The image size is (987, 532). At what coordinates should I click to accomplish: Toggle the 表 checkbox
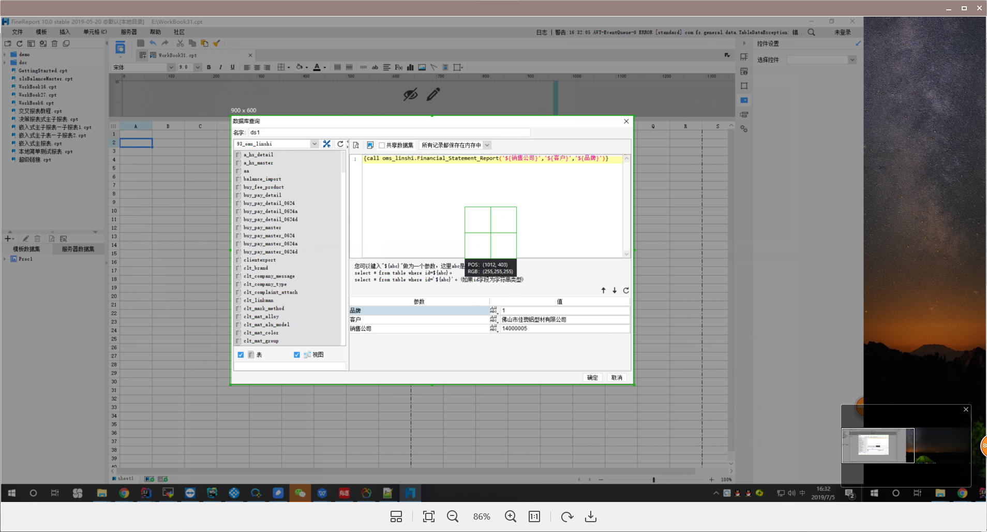(x=241, y=354)
